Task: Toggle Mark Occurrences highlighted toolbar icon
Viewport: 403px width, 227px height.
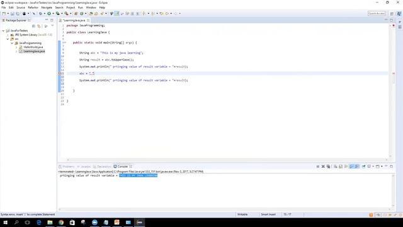Action: (116, 13)
